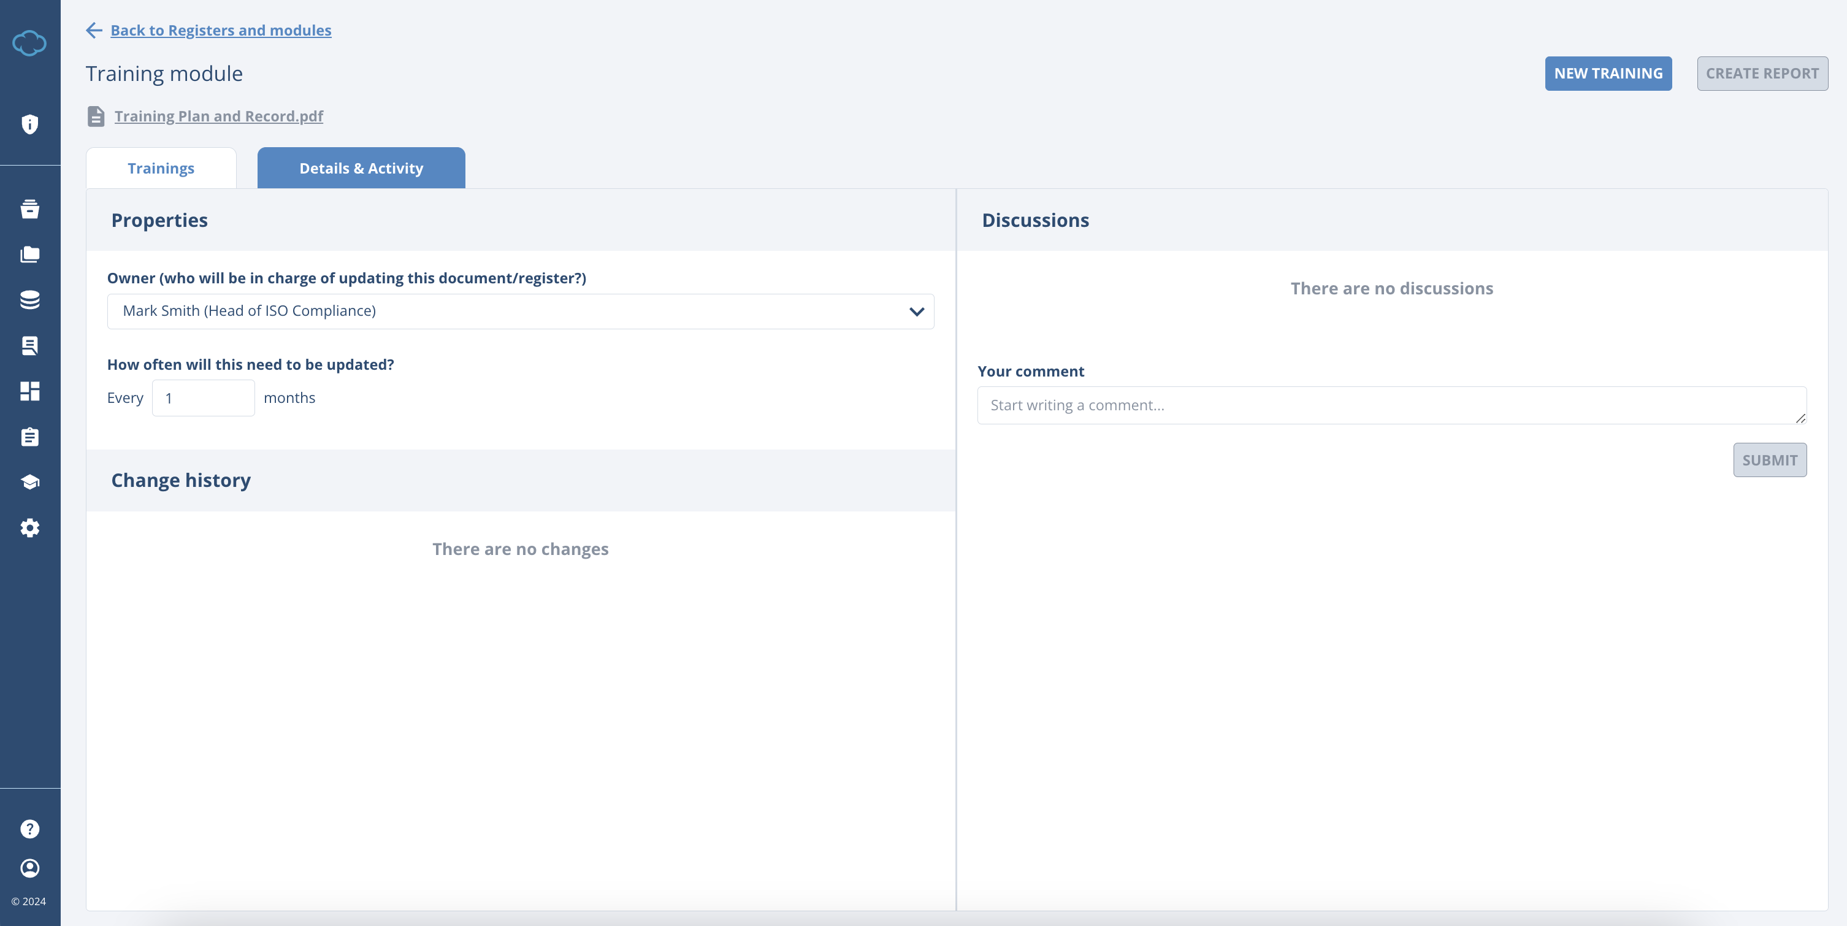Open the shield info sidebar icon
1847x926 pixels.
tap(29, 124)
